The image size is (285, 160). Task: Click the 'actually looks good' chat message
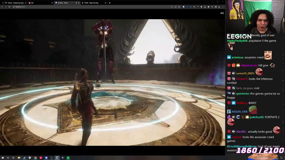click(260, 132)
